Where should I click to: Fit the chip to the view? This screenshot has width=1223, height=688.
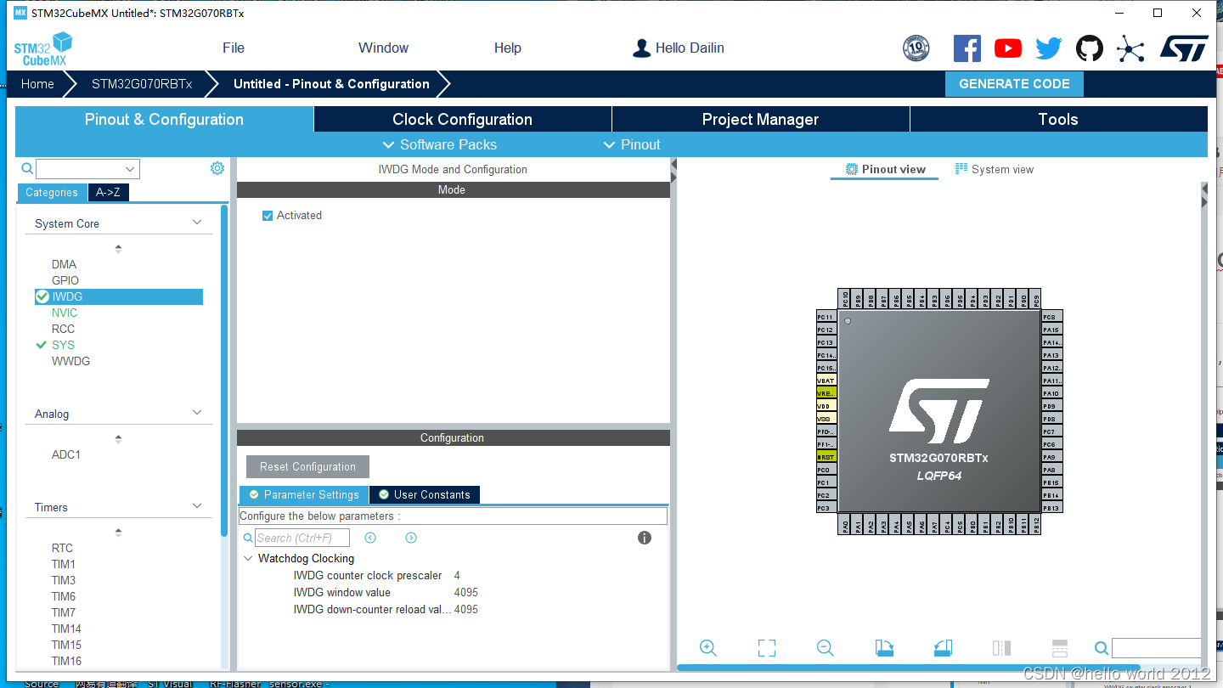[x=767, y=648]
